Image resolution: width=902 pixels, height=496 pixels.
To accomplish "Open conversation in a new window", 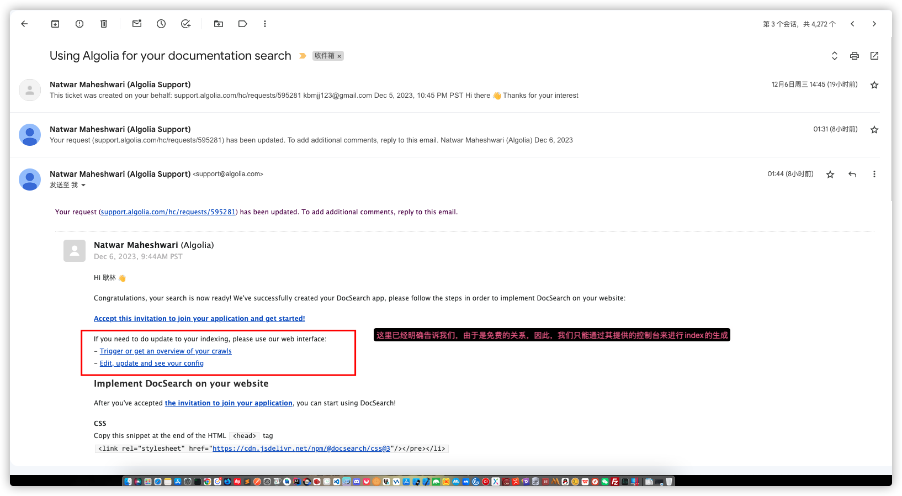I will click(x=874, y=56).
